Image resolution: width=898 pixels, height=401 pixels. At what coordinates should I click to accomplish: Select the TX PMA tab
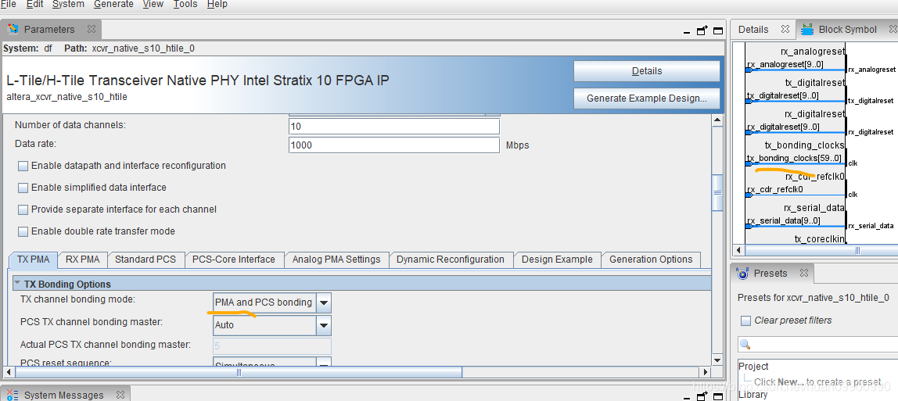click(33, 260)
